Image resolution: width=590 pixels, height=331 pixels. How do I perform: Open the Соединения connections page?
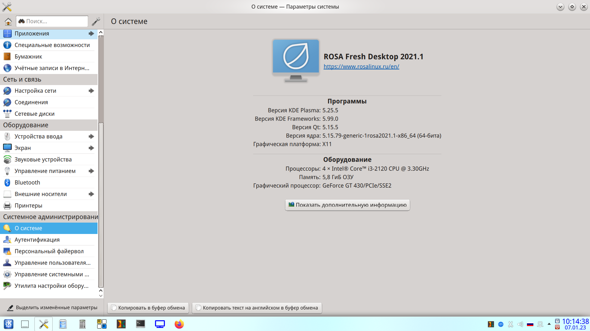pos(49,102)
